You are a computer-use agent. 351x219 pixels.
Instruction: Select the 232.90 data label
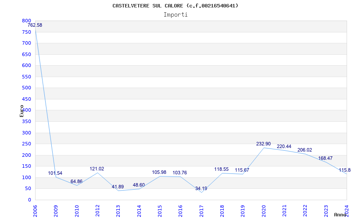264,144
